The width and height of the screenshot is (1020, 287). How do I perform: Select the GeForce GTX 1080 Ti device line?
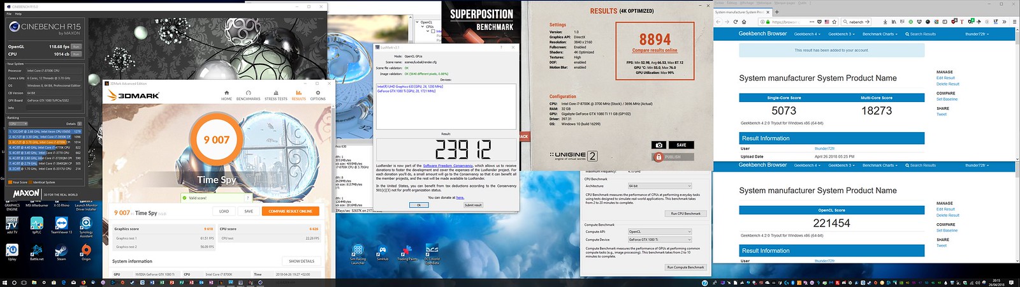pos(406,91)
